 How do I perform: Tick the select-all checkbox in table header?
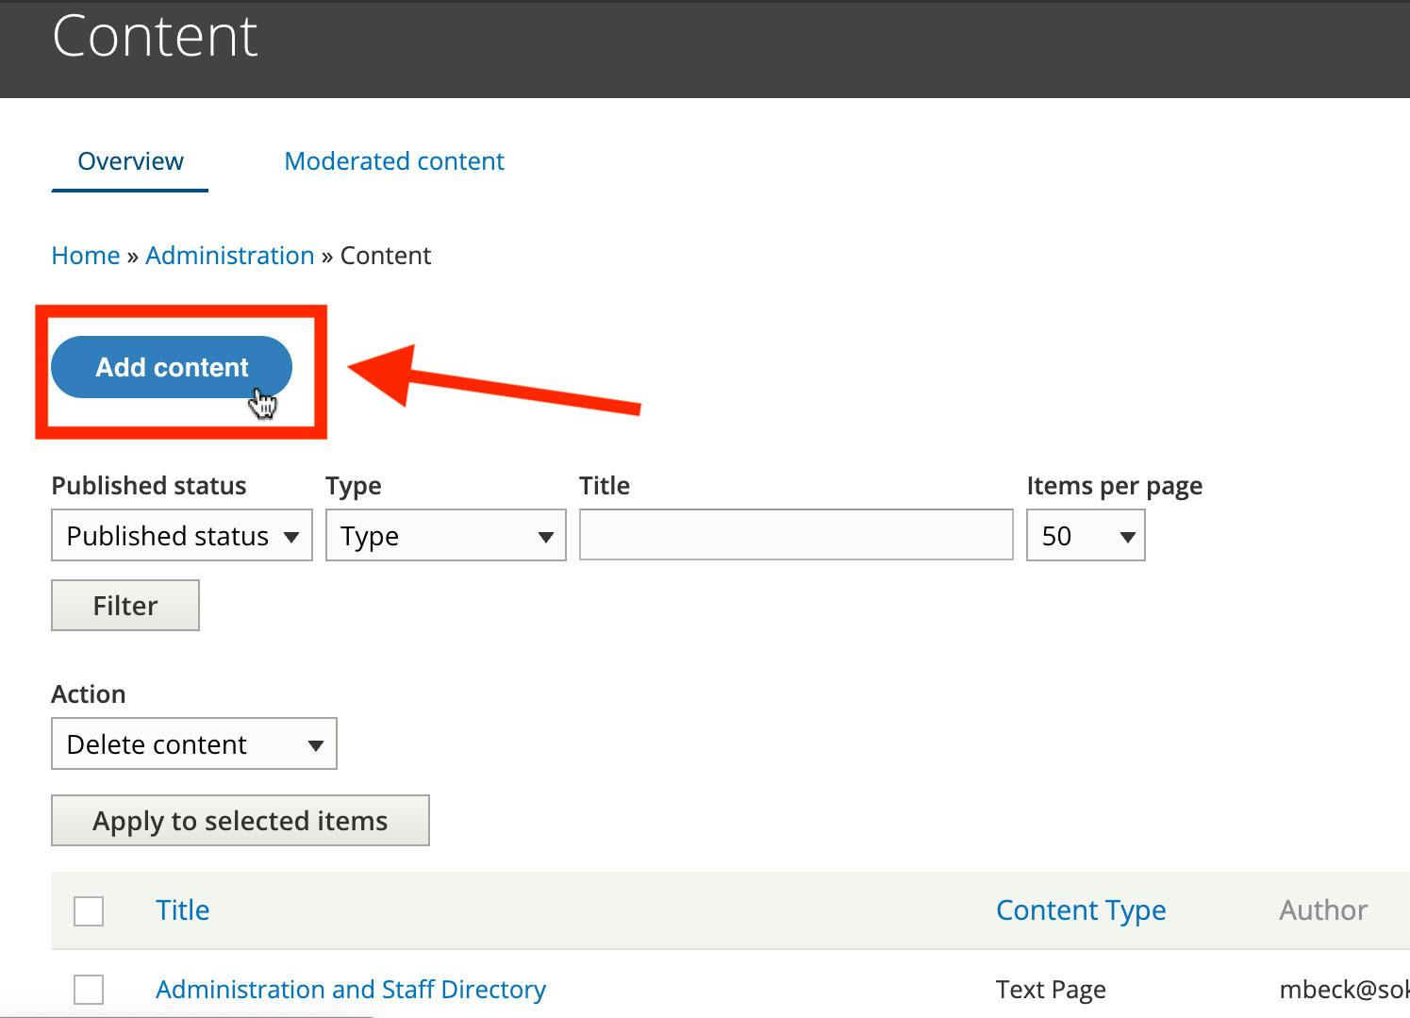point(89,911)
